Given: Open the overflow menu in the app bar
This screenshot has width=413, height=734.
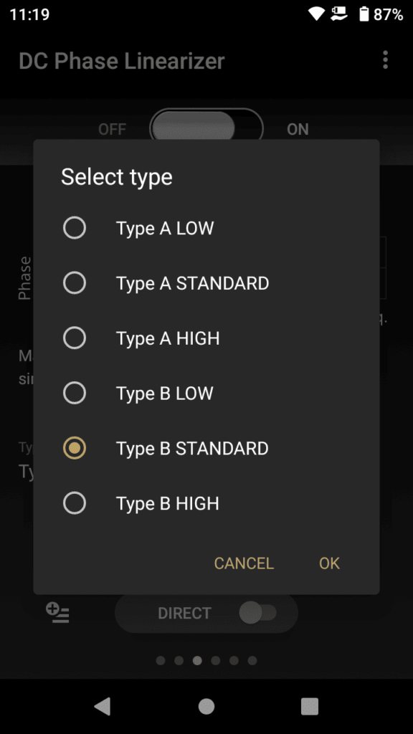Looking at the screenshot, I should (x=385, y=60).
